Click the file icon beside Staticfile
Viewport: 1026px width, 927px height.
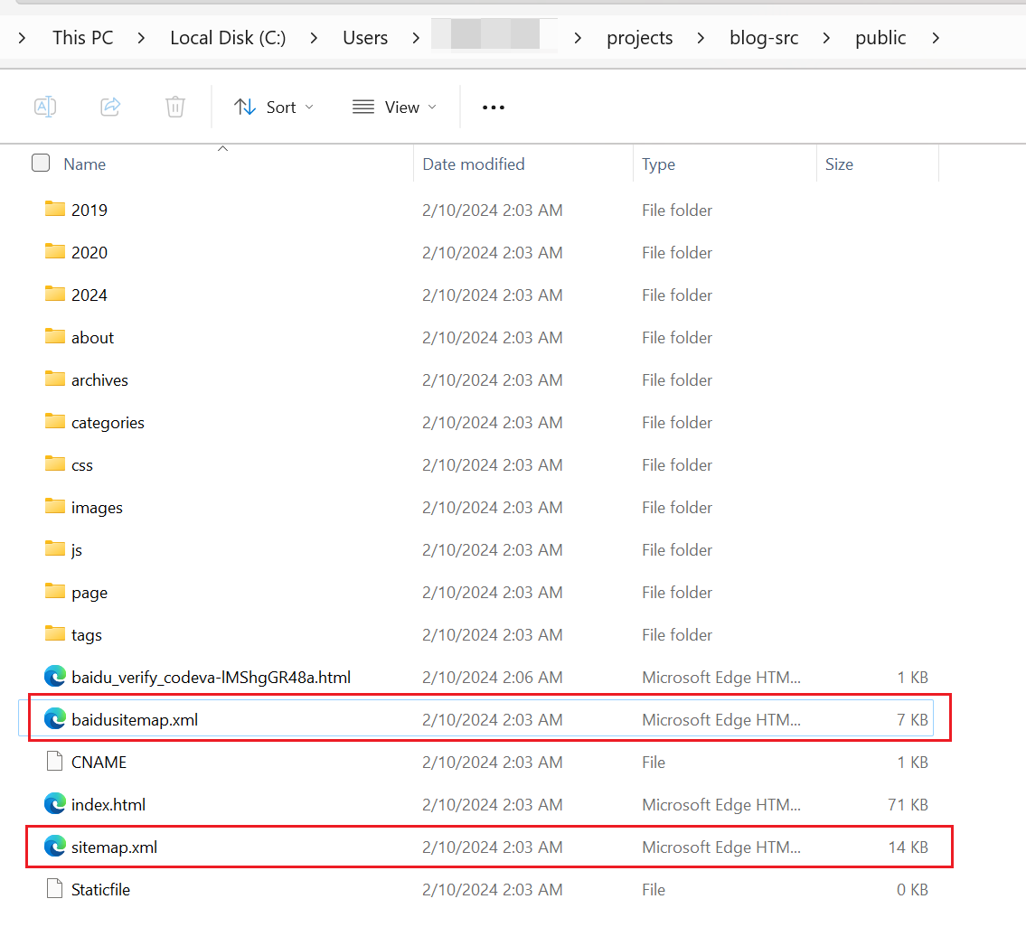55,889
